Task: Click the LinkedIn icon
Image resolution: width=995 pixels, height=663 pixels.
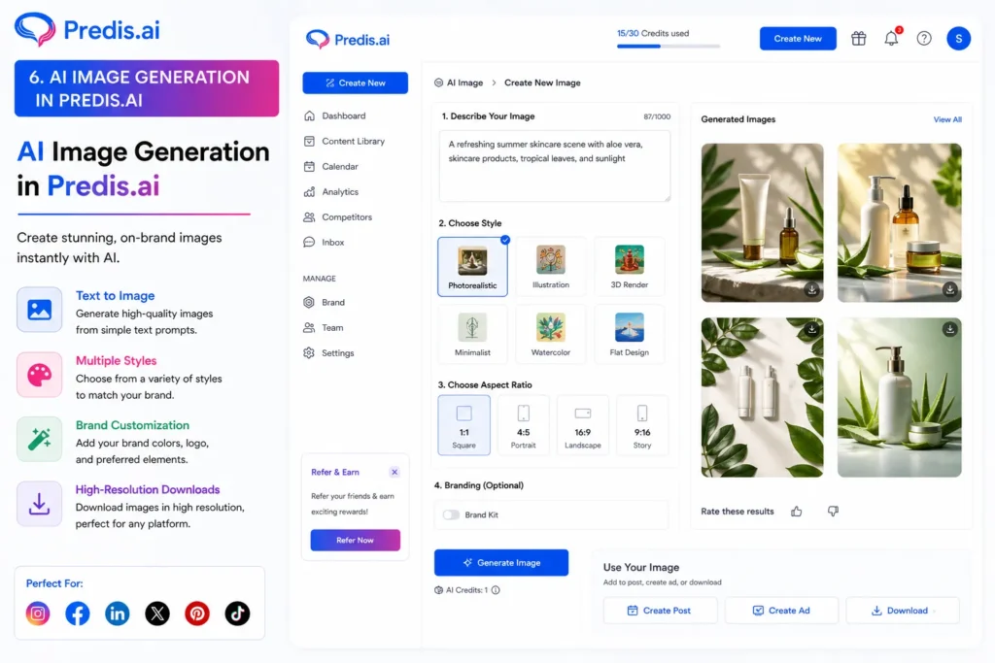Action: (x=118, y=613)
